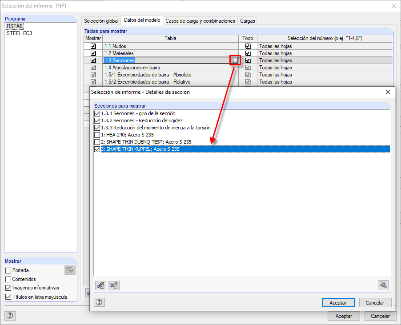Image resolution: width=401 pixels, height=325 pixels.
Task: Click Aceptar in the section details dialog
Action: click(338, 302)
